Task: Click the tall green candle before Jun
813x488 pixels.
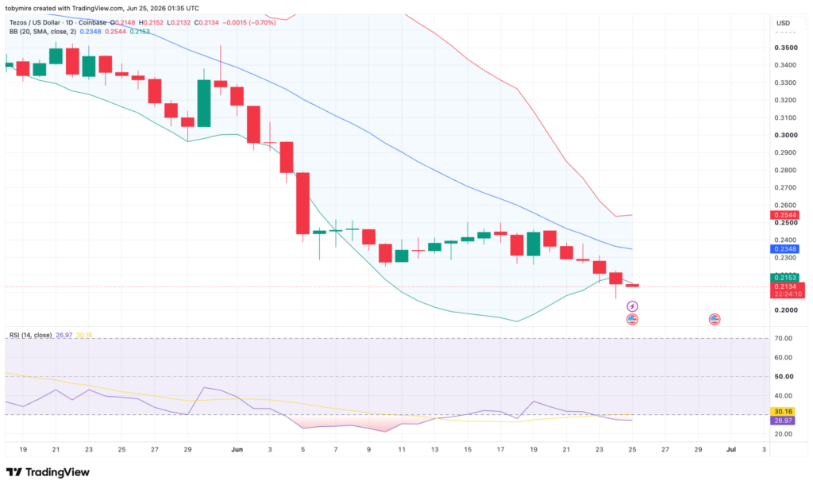Action: (204, 103)
